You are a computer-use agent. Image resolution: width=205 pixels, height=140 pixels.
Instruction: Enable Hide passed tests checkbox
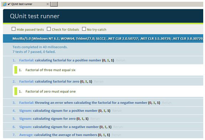click(14, 29)
